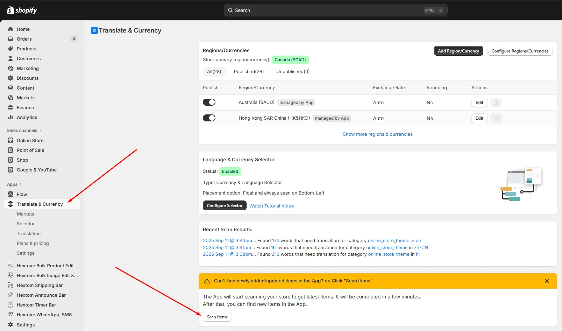Expand the Apps section chevron

21,184
